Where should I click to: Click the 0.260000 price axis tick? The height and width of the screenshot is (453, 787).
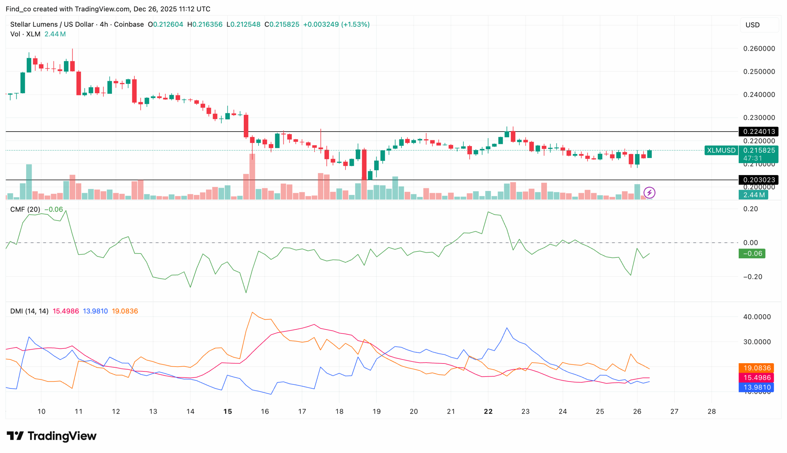point(759,49)
